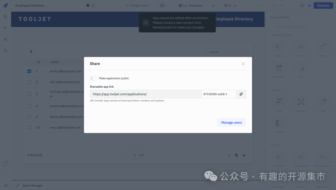Click the Employee Directory app name
Screen dimensions: 336x190
coord(30,6)
